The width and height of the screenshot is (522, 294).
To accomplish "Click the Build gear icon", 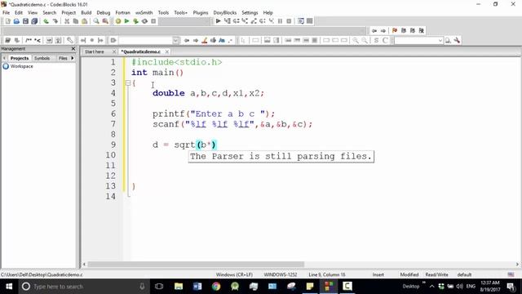I will point(118,21).
